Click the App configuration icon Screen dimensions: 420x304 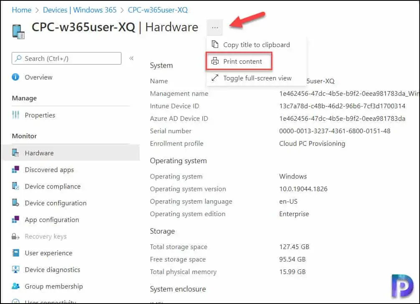[15, 219]
